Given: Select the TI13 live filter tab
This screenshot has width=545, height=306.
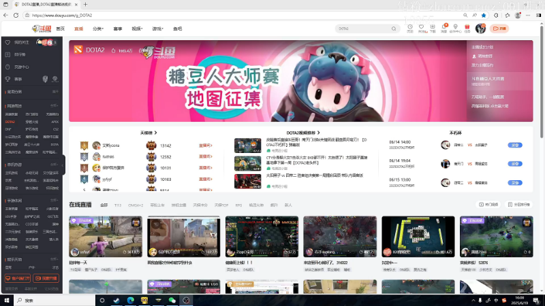Looking at the screenshot, I should 118,205.
